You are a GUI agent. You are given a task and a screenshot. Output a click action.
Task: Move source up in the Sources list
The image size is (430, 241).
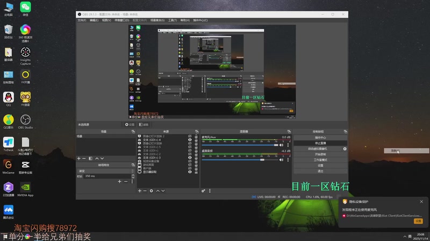click(157, 191)
